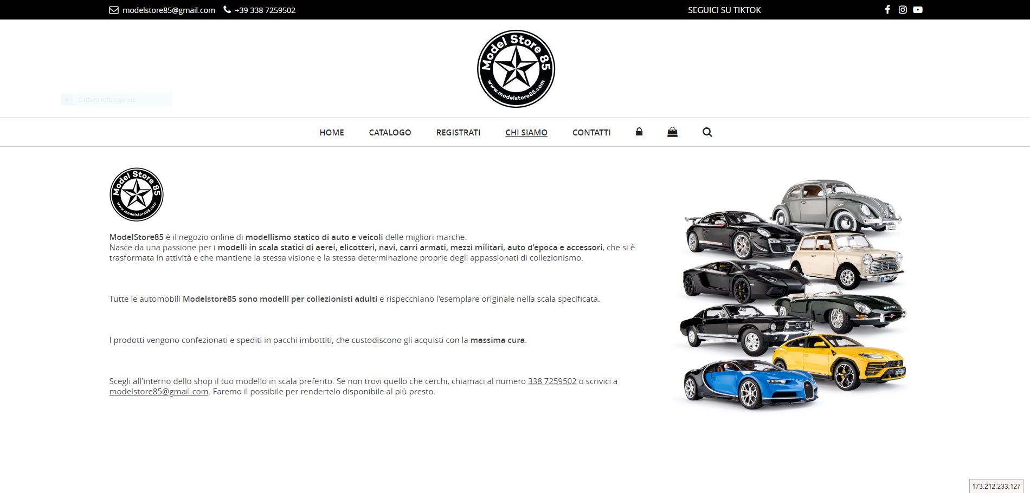Click the SEGUICI SU TIKTOK link
The width and height of the screenshot is (1030, 493).
click(724, 10)
